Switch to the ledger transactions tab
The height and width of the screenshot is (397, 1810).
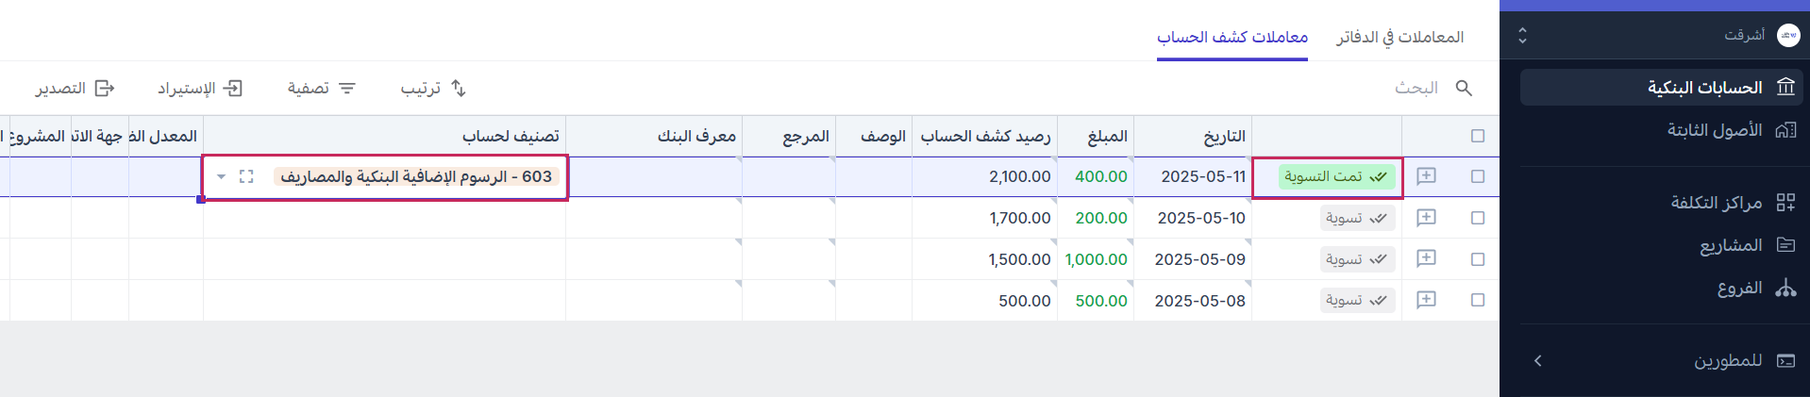pos(1399,37)
